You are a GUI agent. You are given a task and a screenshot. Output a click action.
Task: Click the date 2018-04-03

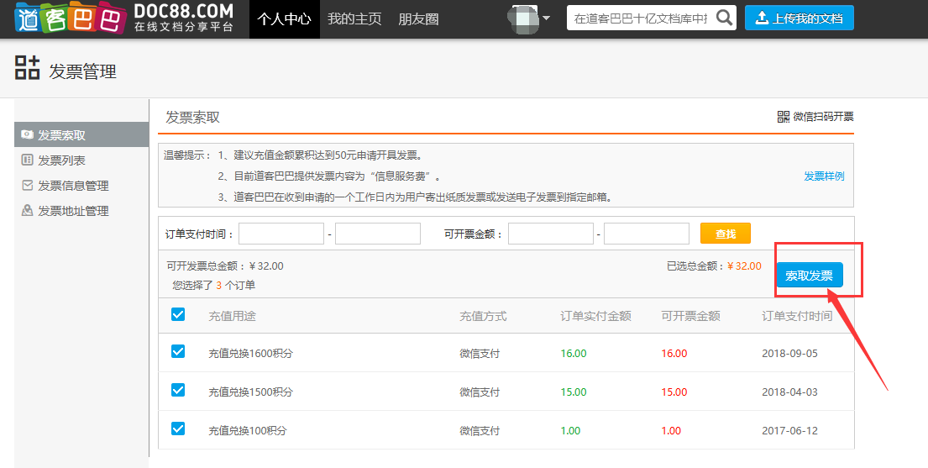[789, 392]
